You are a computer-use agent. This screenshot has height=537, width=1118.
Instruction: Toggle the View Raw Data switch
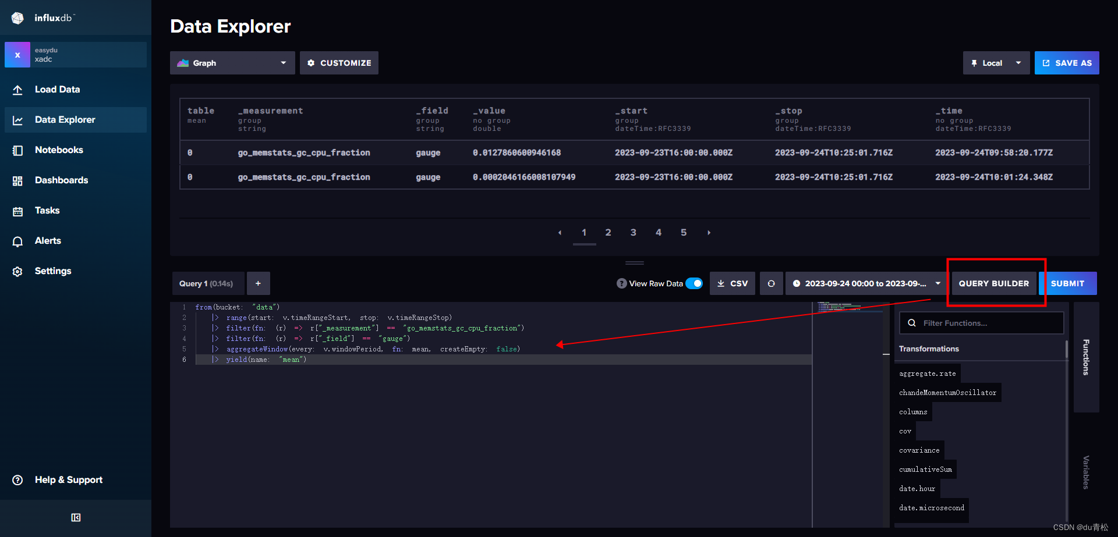(x=694, y=283)
